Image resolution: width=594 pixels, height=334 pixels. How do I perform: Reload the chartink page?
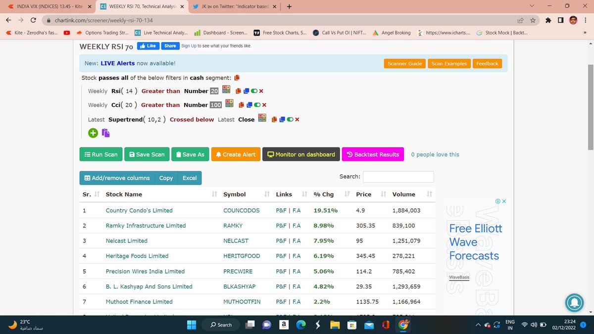(x=33, y=20)
